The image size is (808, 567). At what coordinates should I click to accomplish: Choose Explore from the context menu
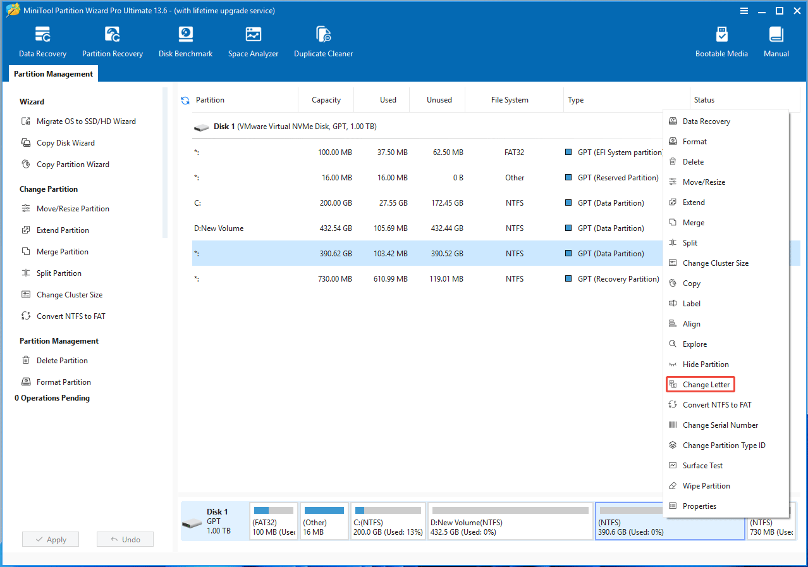click(x=726, y=344)
